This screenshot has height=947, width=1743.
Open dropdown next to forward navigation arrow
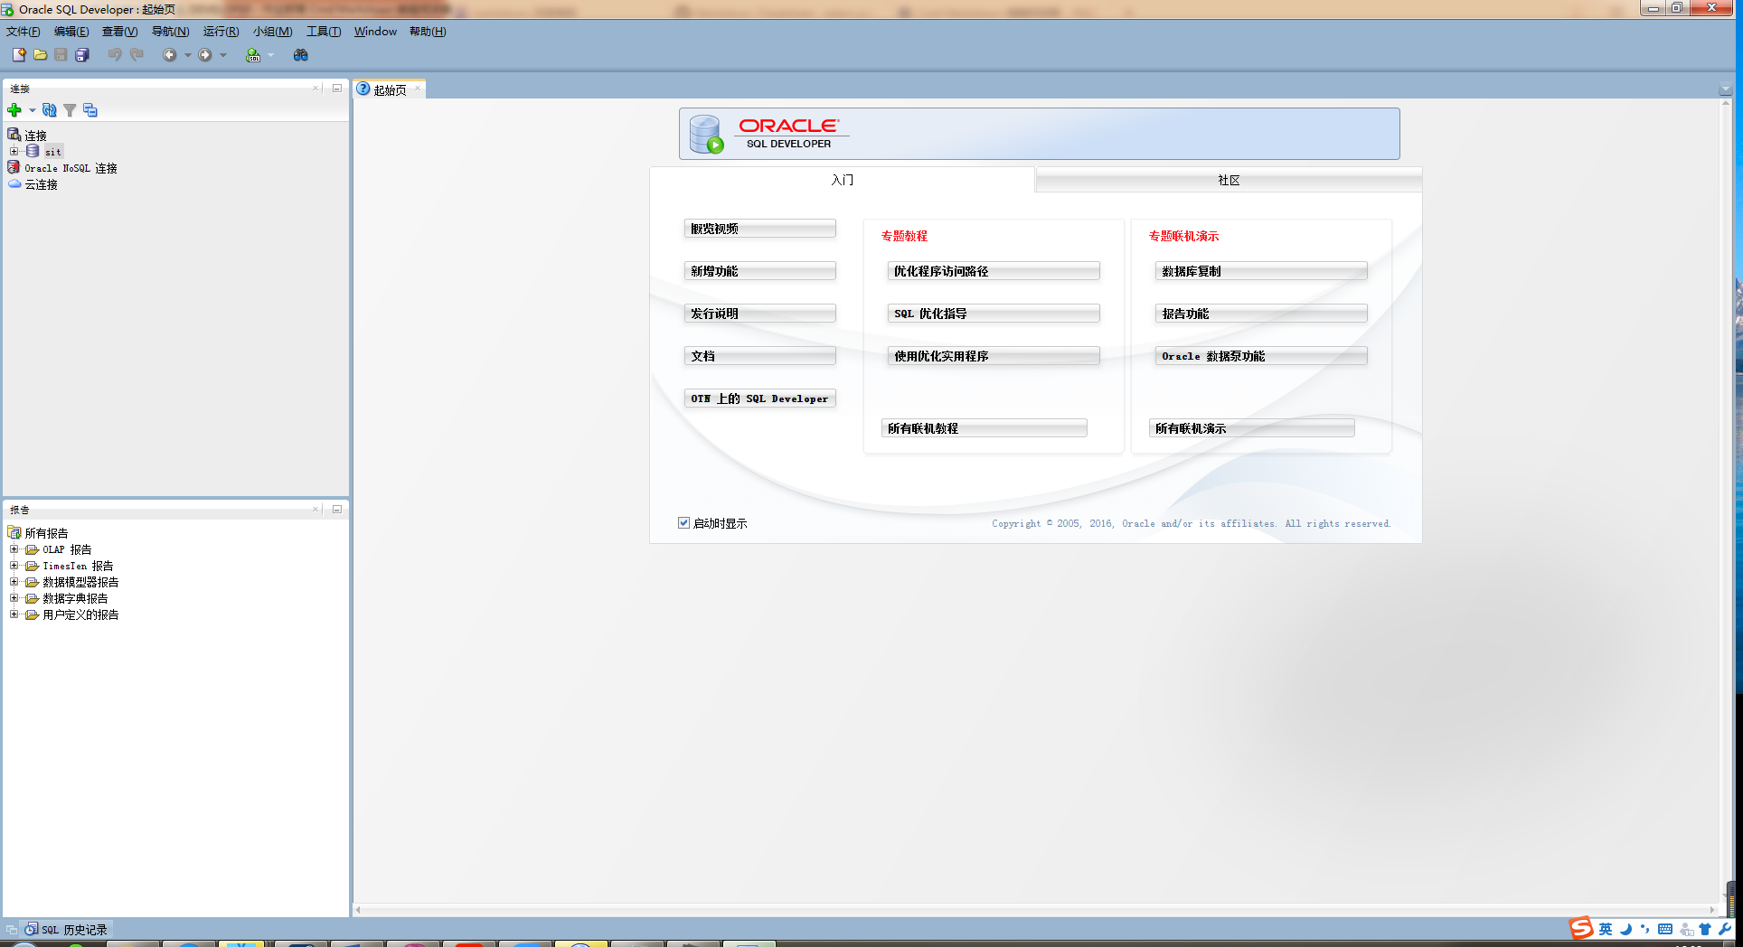tap(223, 55)
